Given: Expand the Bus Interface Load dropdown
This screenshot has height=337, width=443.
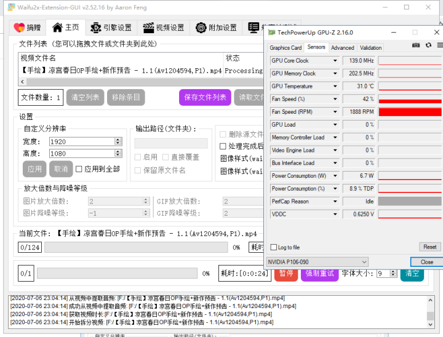Looking at the screenshot, I should (x=335, y=163).
